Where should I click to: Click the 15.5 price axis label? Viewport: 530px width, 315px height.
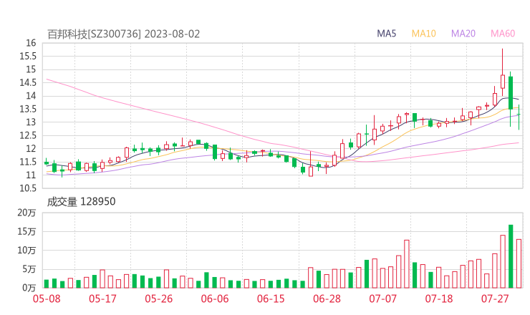click(28, 56)
